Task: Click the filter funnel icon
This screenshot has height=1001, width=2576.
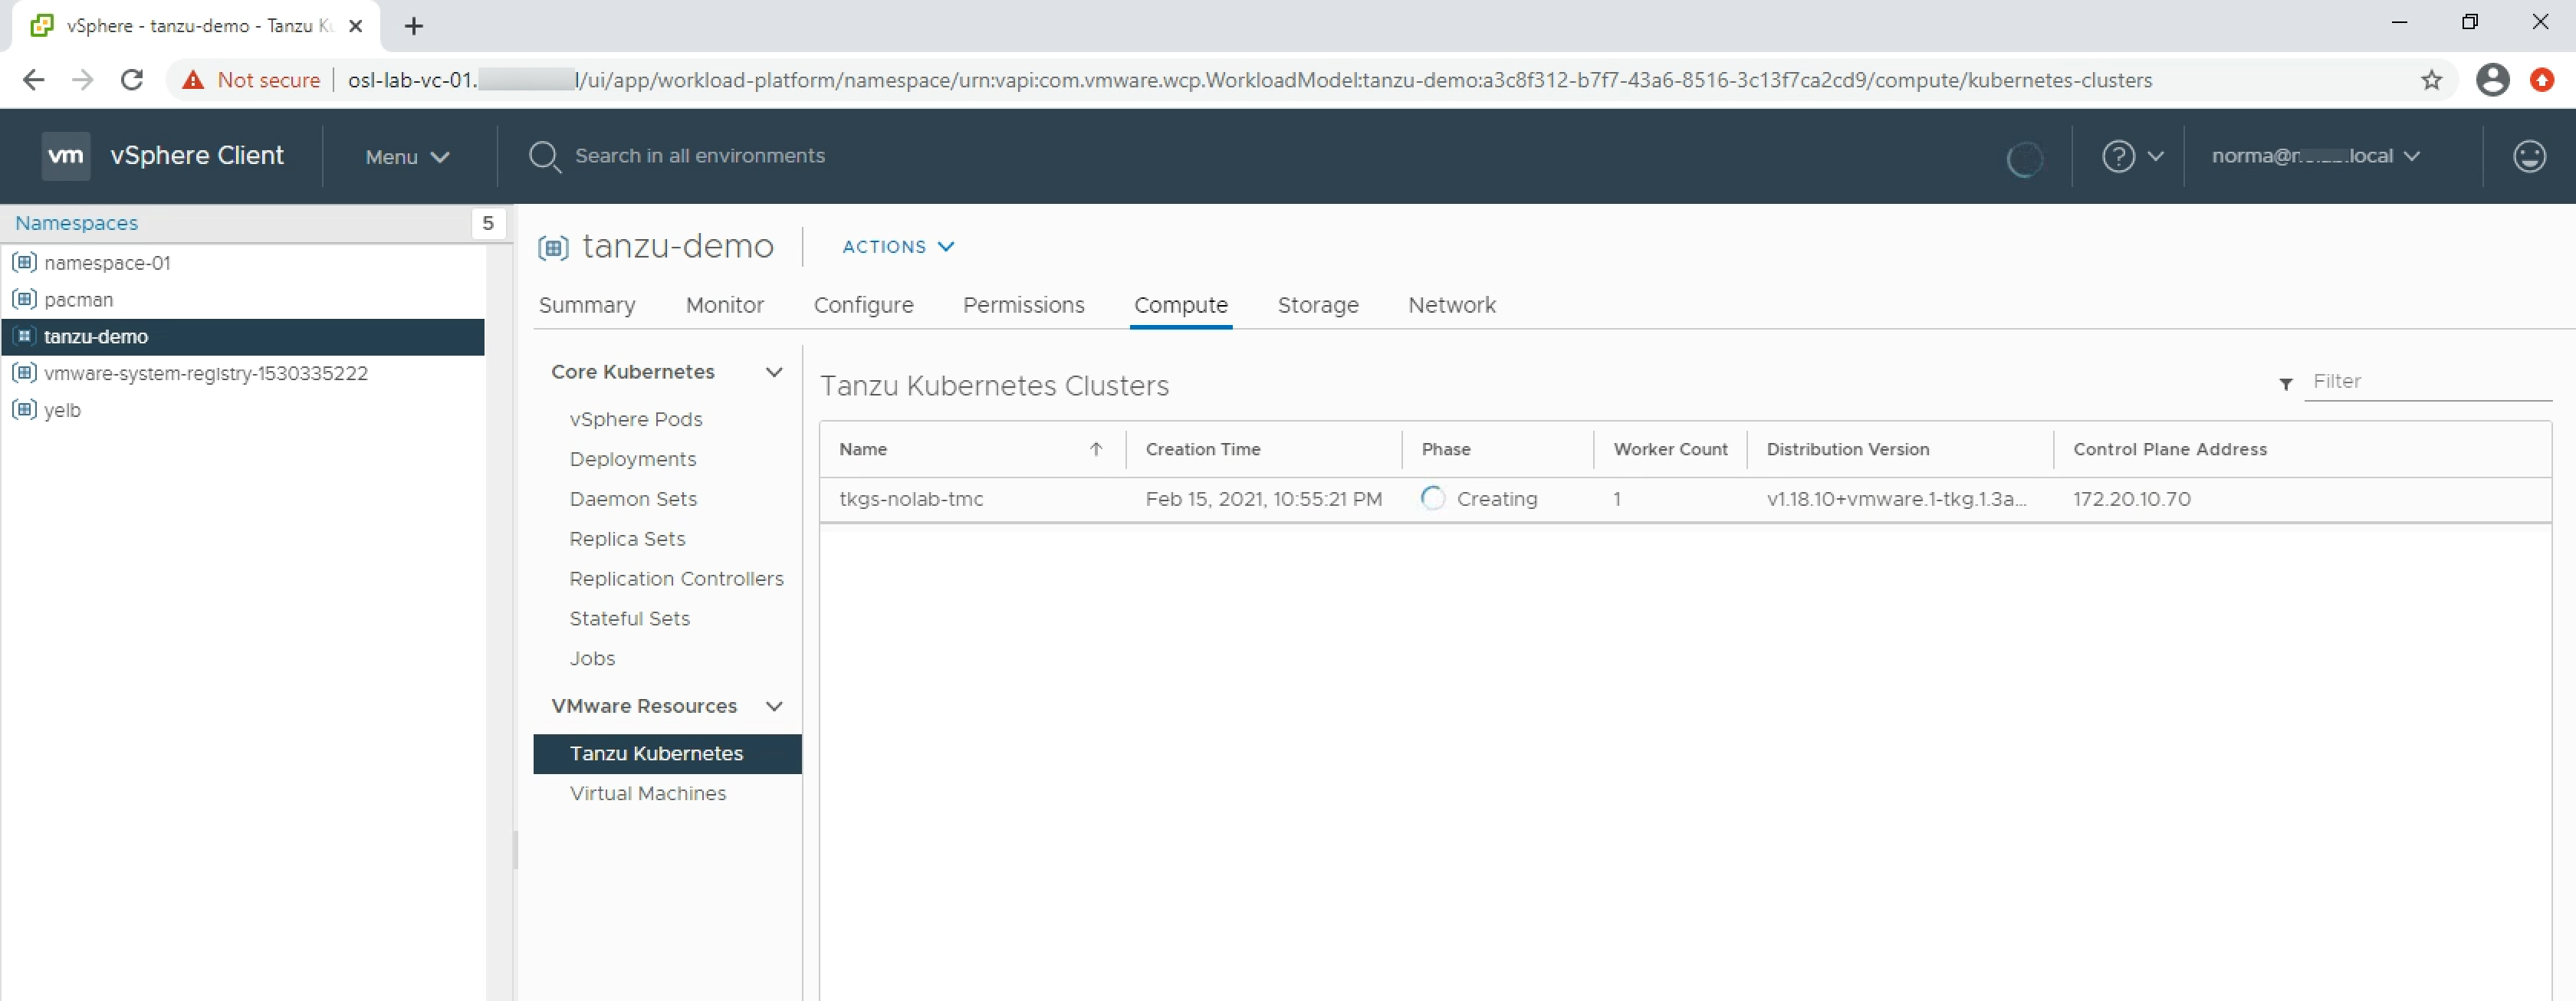Action: point(2286,384)
